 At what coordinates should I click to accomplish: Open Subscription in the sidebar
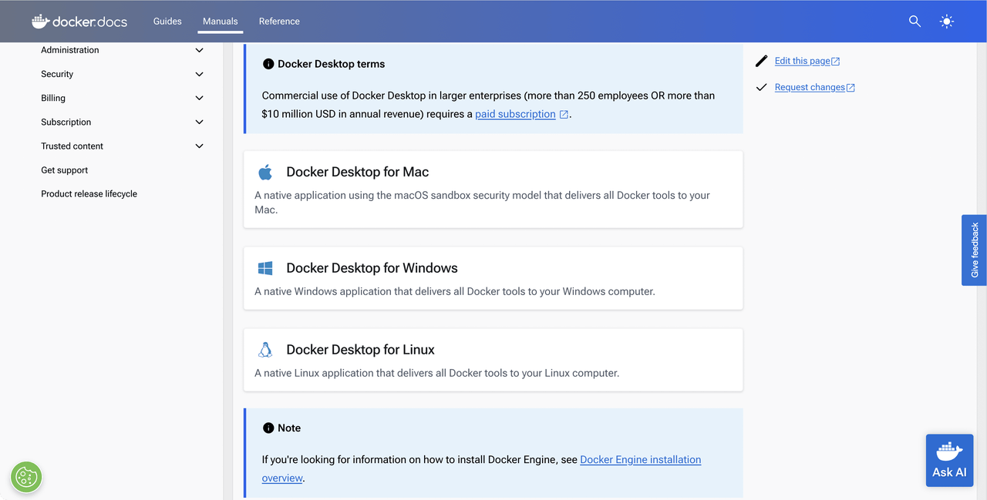coord(66,122)
